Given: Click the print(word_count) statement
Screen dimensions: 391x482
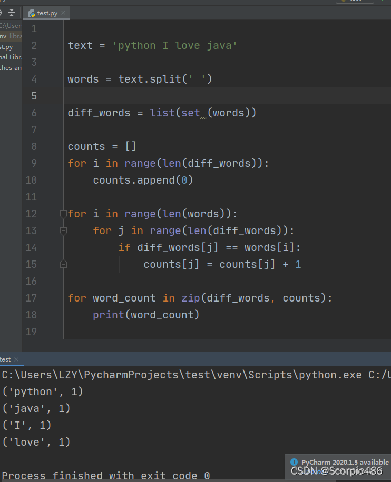Looking at the screenshot, I should pyautogui.click(x=146, y=315).
